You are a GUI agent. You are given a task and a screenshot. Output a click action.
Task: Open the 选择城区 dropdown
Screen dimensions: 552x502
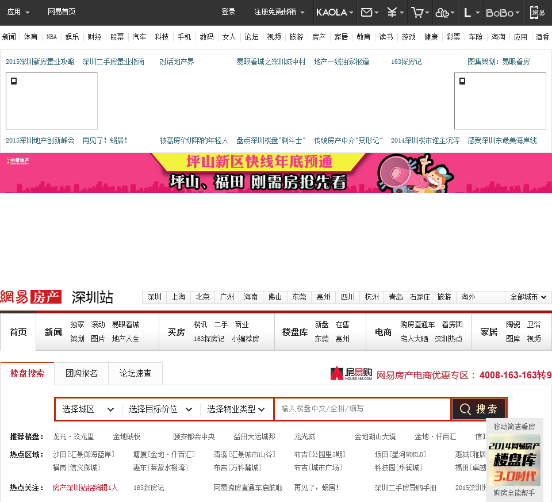pyautogui.click(x=89, y=409)
